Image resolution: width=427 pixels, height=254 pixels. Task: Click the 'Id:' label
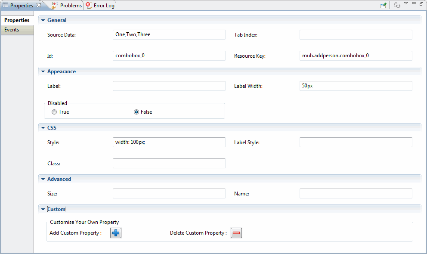(x=50, y=56)
